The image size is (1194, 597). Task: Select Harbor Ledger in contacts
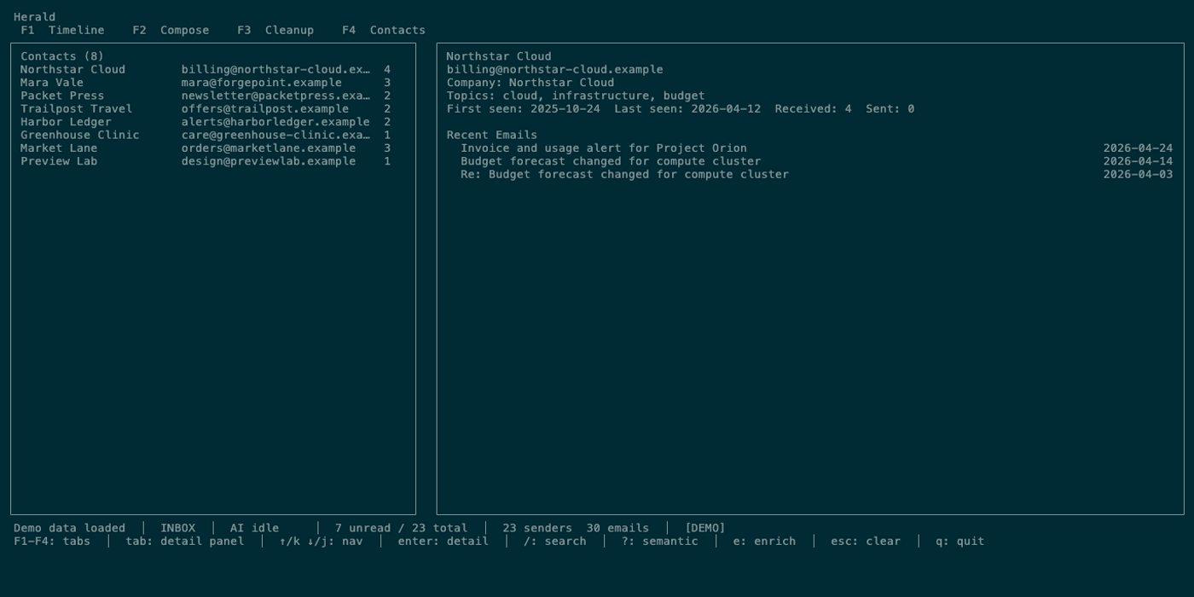(206, 122)
